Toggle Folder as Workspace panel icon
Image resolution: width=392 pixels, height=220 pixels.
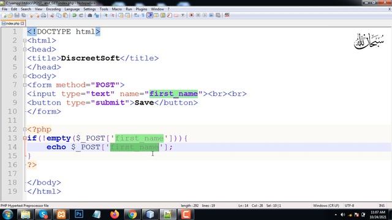click(176, 15)
